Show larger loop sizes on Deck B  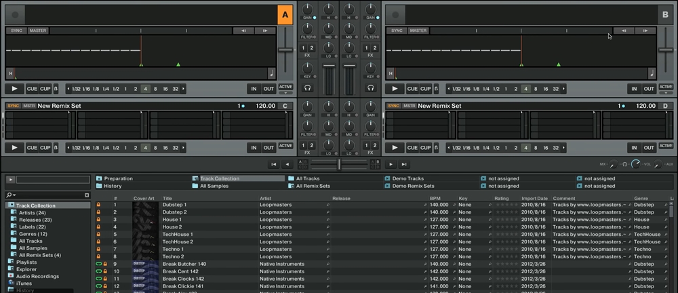(563, 89)
